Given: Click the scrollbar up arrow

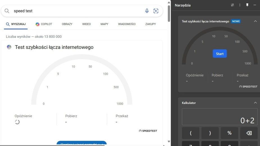Looking at the screenshot, I should pos(169,3).
